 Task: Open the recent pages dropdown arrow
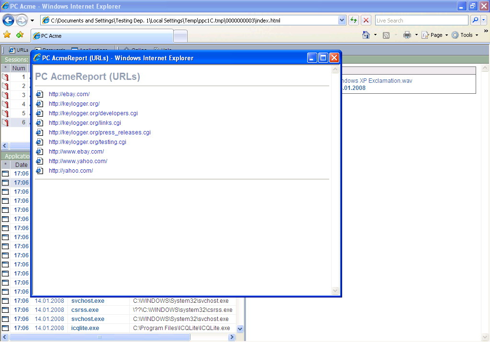coord(32,21)
